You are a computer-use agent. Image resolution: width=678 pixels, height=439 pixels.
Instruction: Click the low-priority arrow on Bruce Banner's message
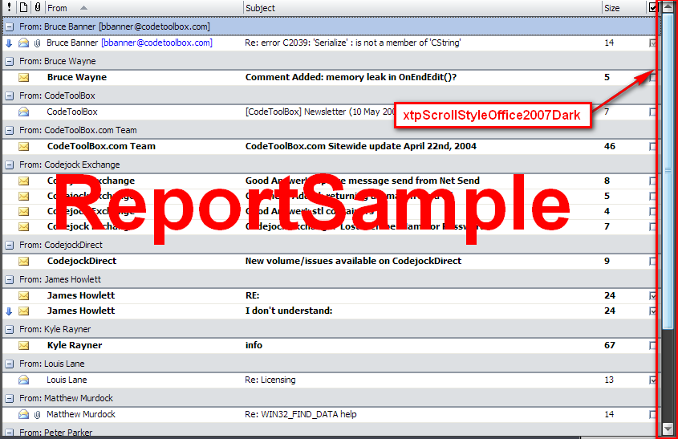coord(9,43)
